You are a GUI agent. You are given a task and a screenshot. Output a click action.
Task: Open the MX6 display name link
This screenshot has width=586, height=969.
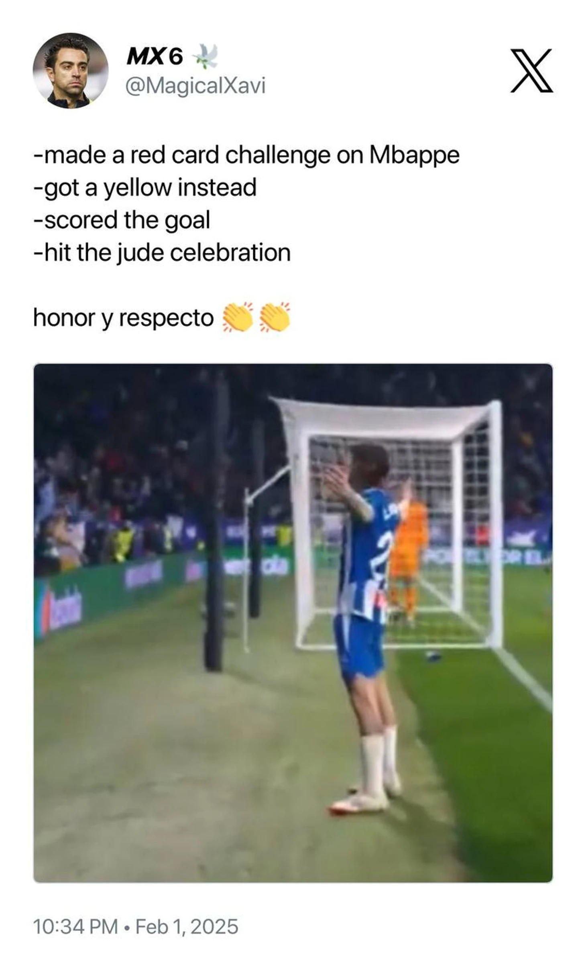(x=155, y=56)
